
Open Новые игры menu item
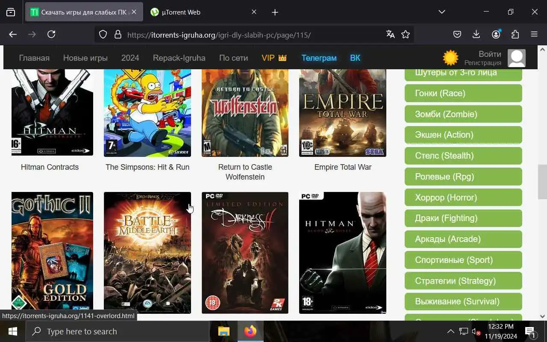point(85,58)
